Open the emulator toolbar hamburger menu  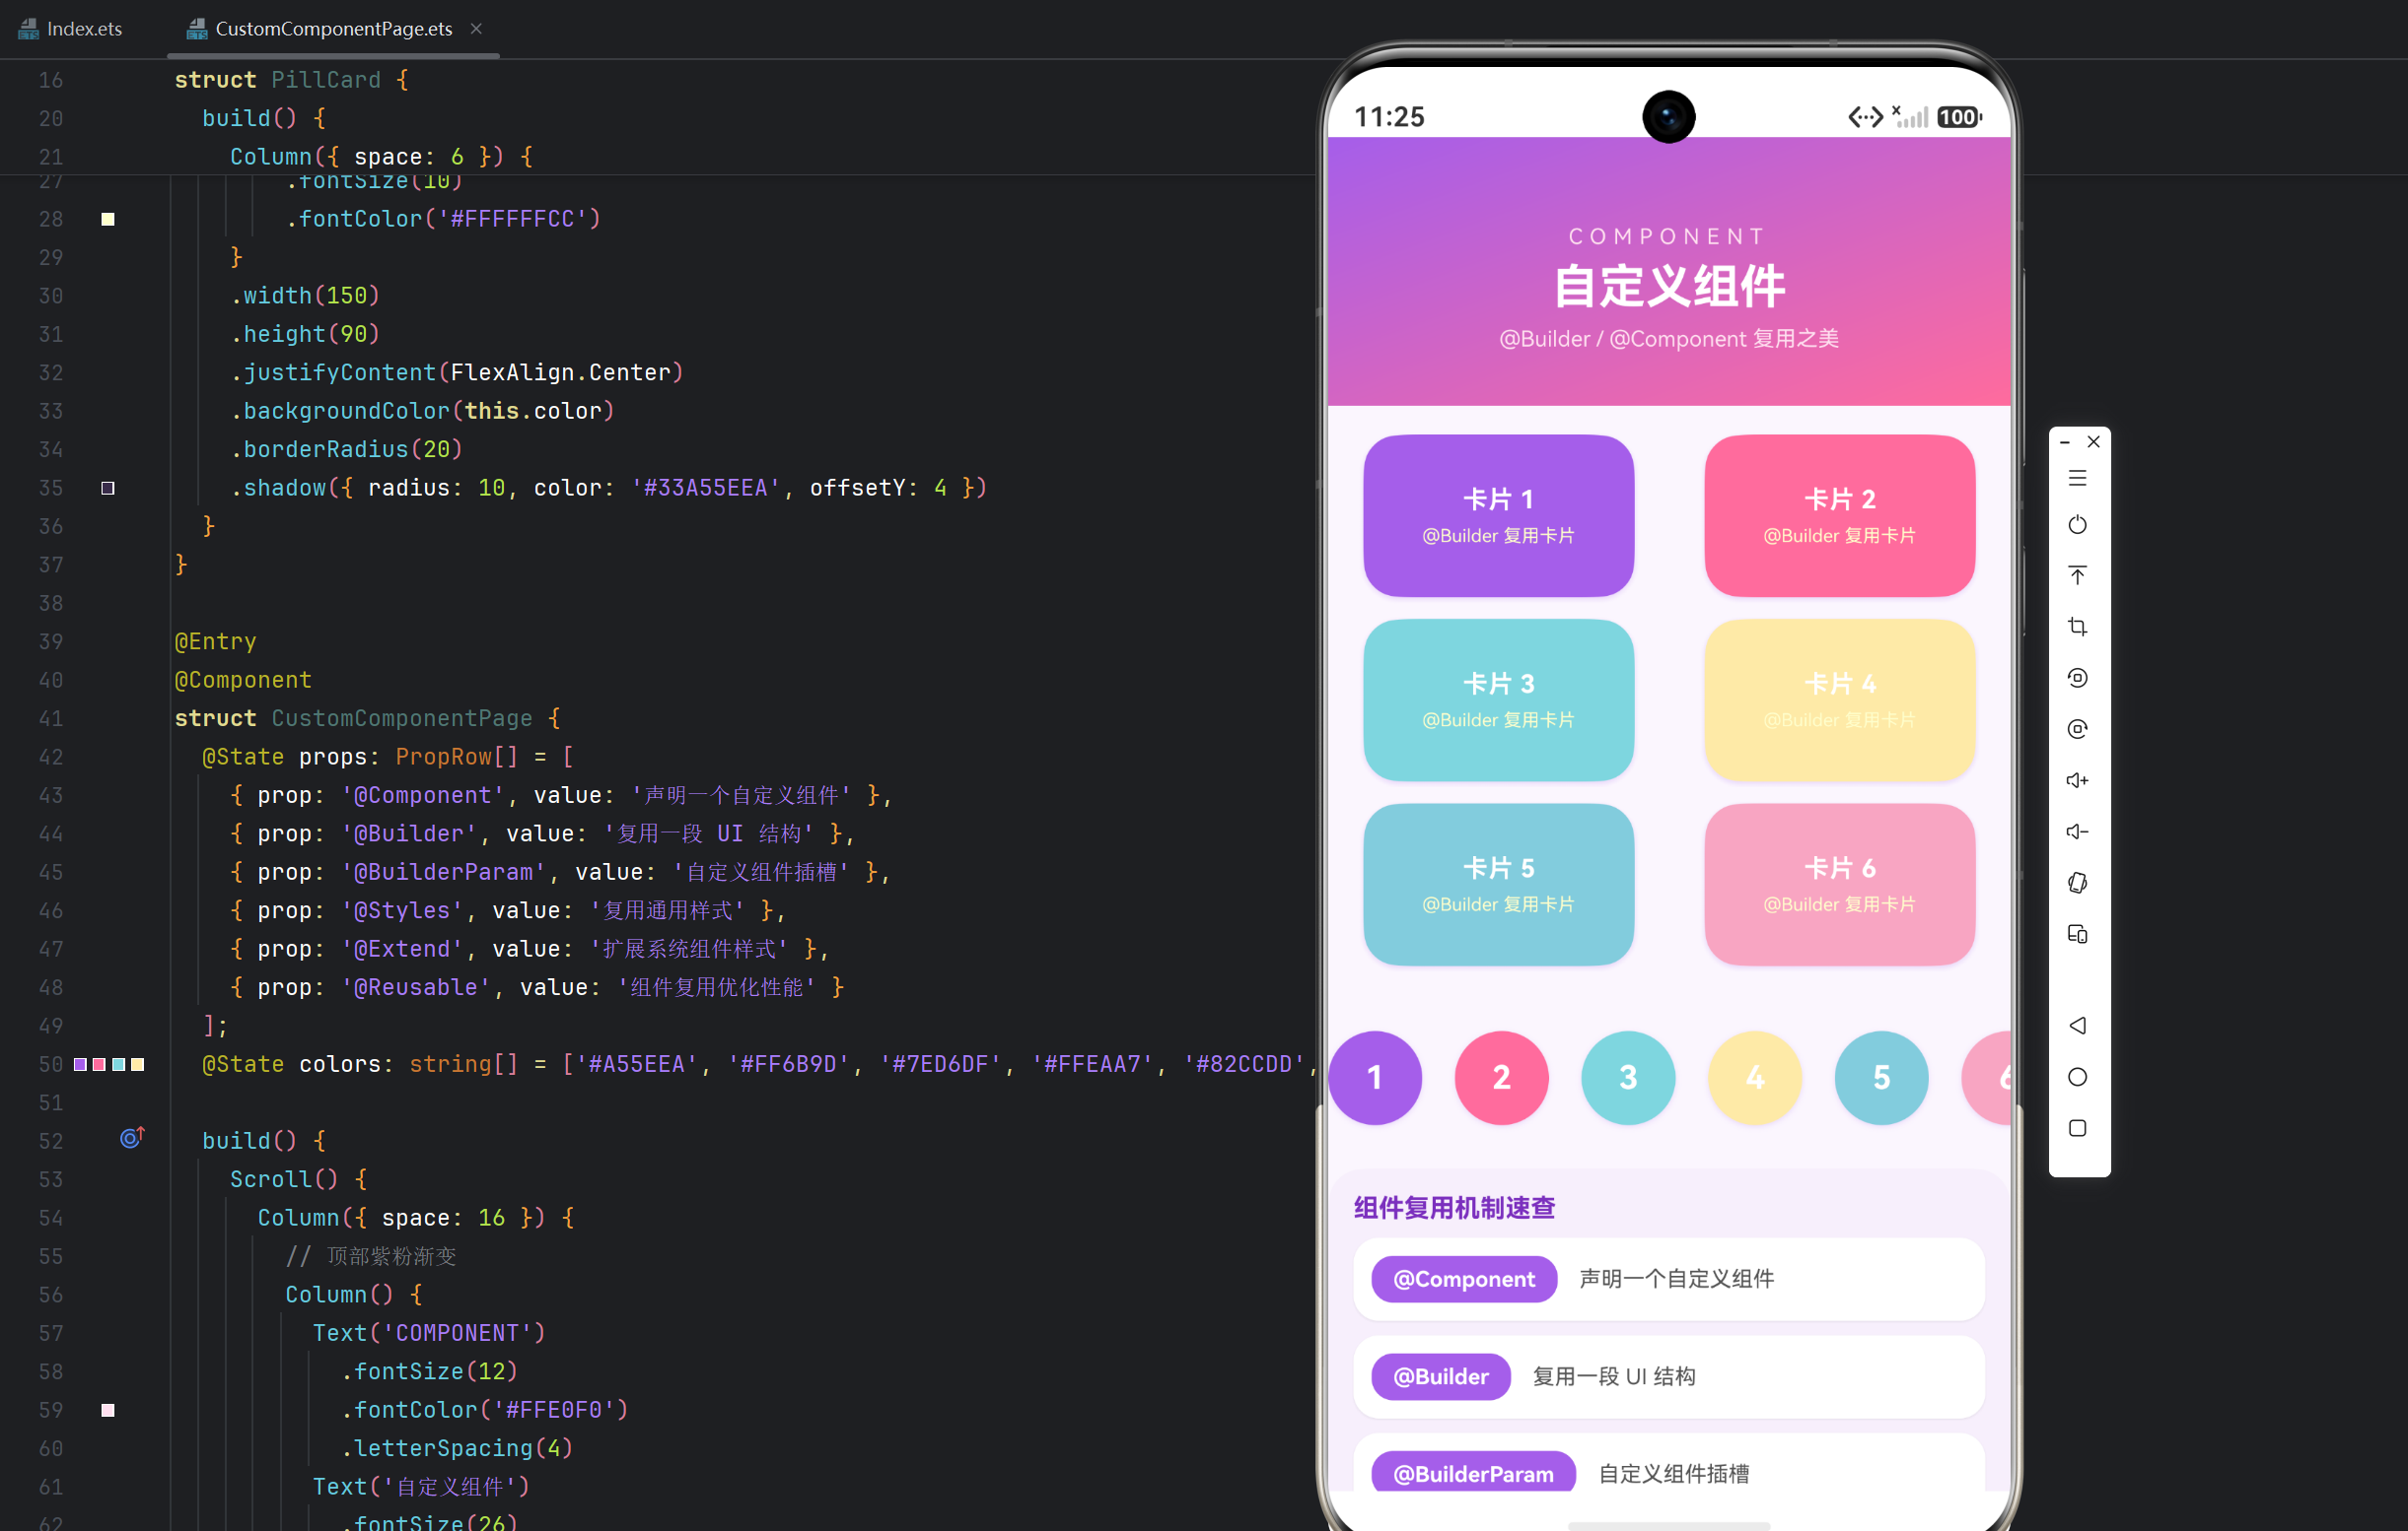2077,479
